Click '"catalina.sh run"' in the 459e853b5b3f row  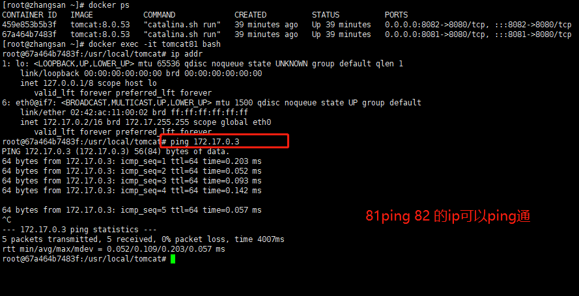click(x=182, y=25)
